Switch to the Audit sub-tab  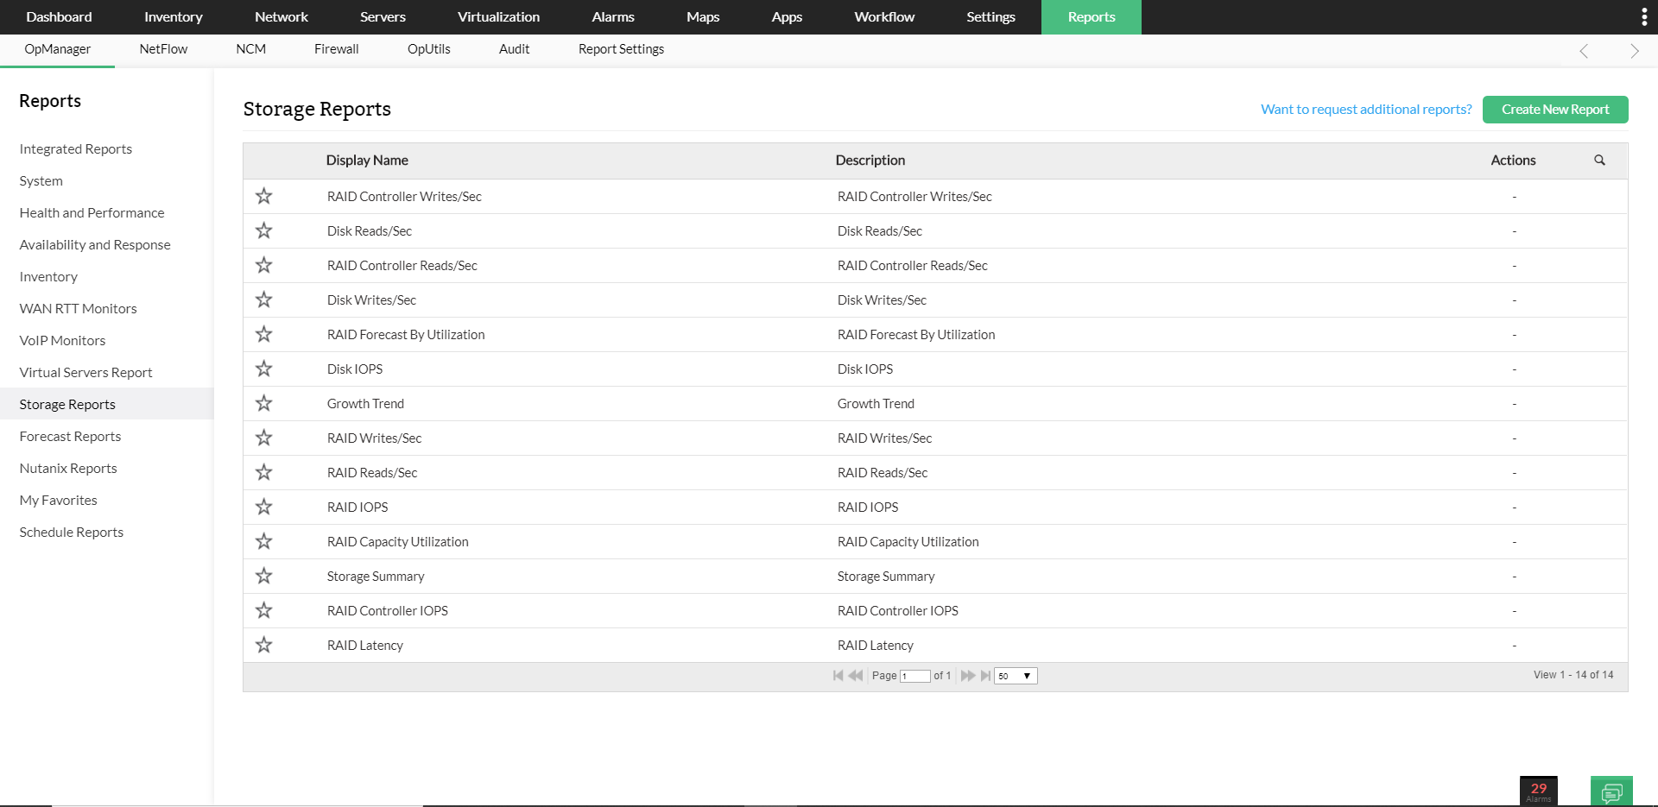514,49
